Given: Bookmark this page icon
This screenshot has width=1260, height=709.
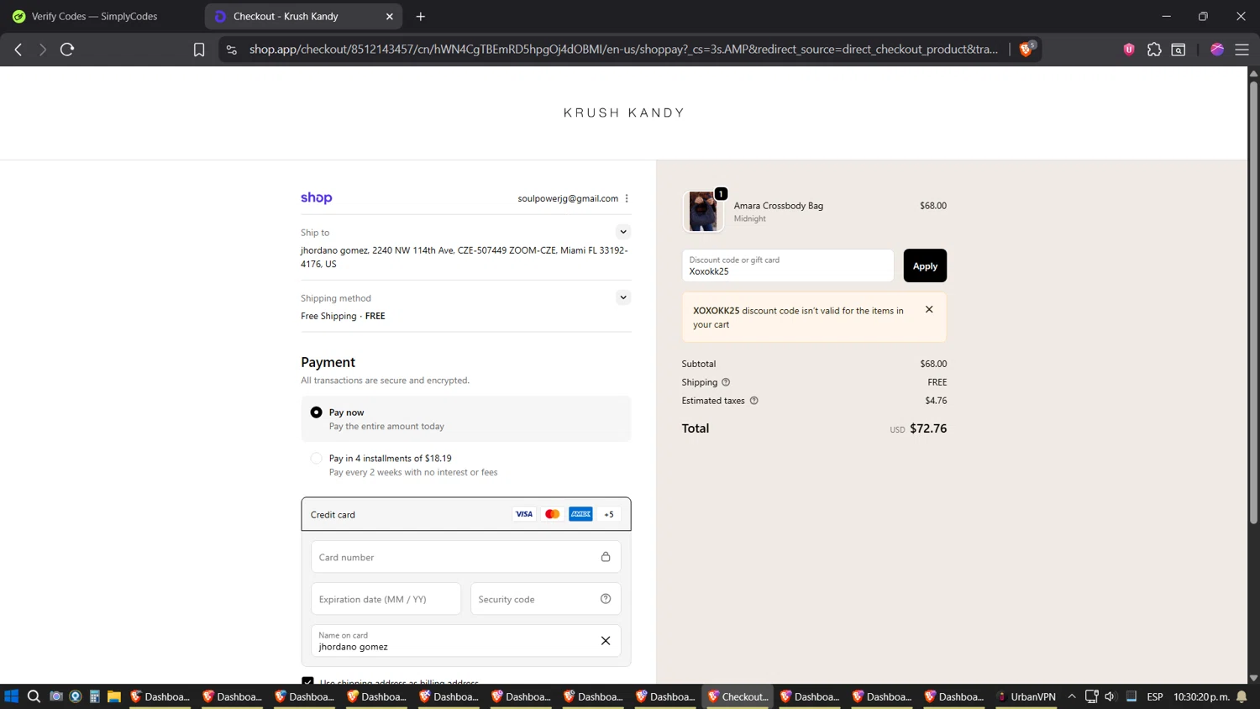Looking at the screenshot, I should point(199,50).
